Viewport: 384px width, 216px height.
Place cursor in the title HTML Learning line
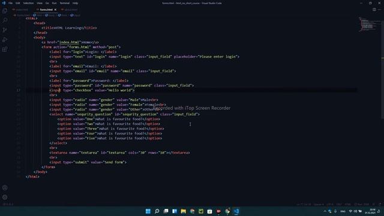coord(69,28)
